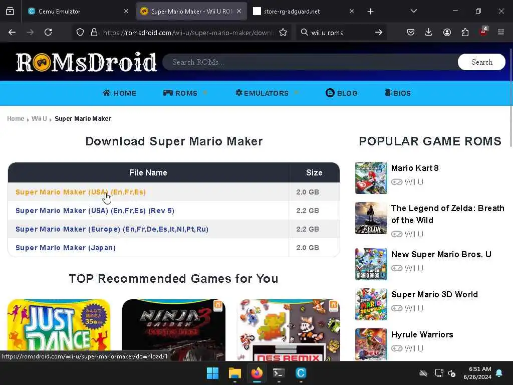This screenshot has width=513, height=385.
Task: Open Just Dance recommended game cover
Action: (59, 330)
